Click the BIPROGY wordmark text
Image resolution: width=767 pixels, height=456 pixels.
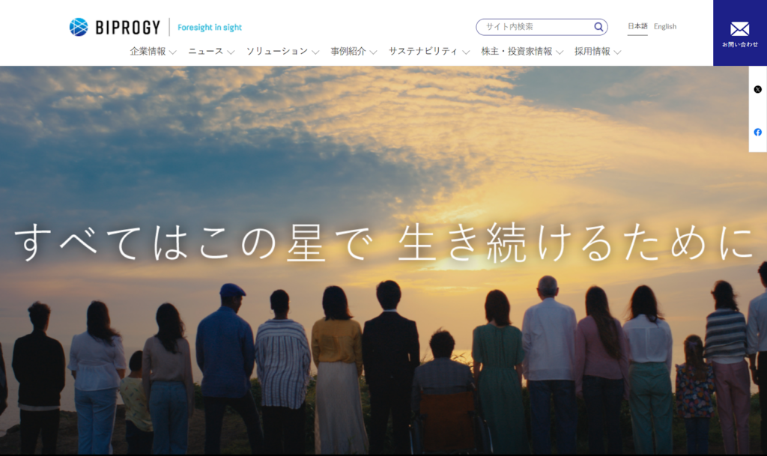127,28
